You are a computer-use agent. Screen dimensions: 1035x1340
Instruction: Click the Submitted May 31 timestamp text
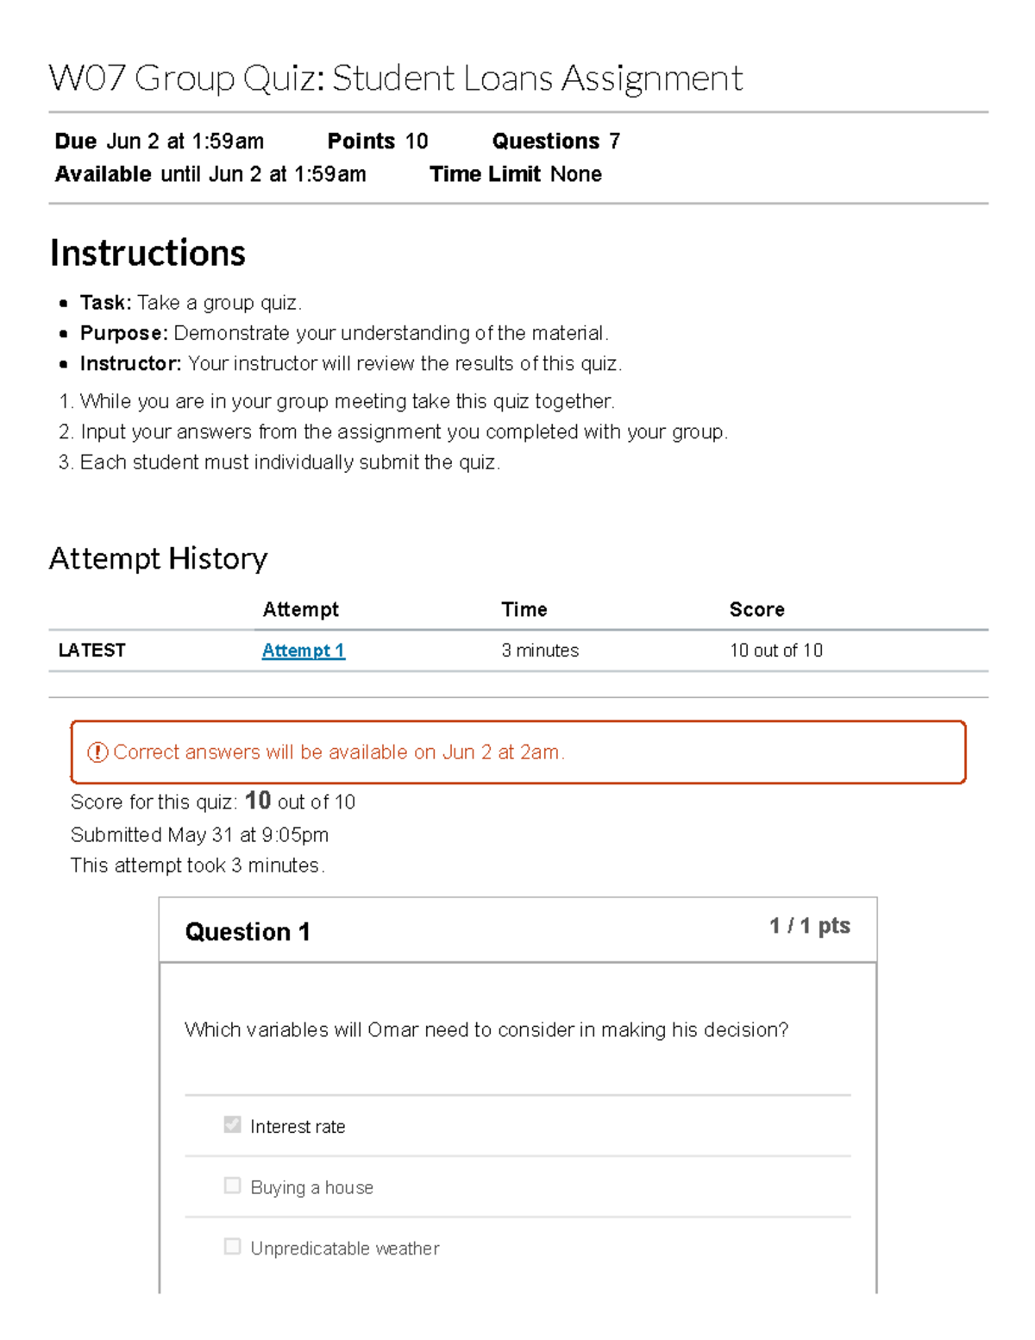[200, 834]
